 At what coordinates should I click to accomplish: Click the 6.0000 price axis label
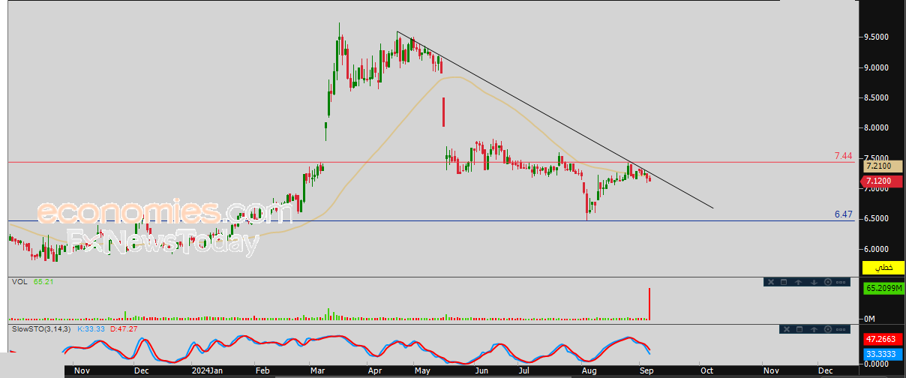coord(876,249)
